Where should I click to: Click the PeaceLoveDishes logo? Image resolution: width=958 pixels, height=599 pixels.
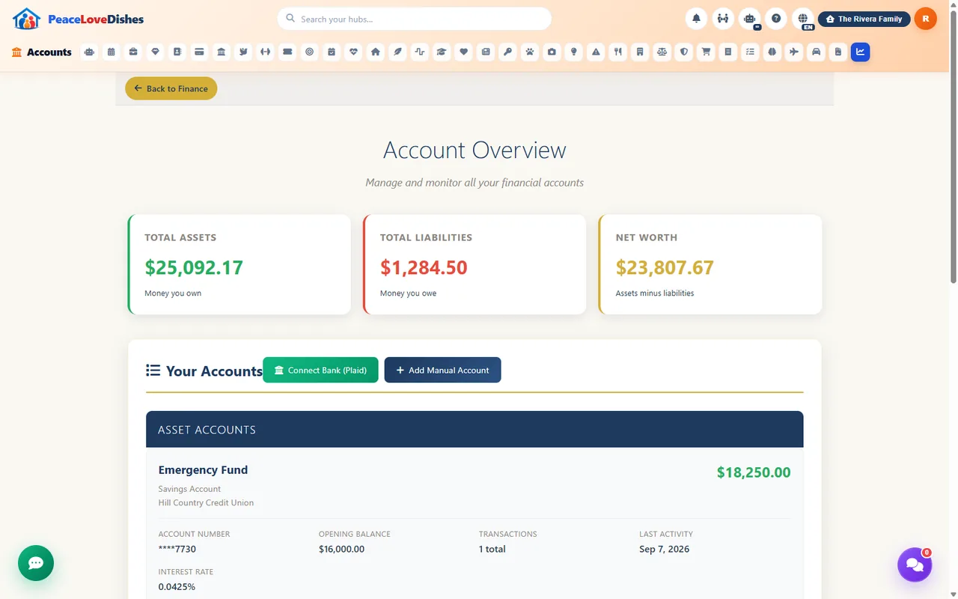coord(79,19)
